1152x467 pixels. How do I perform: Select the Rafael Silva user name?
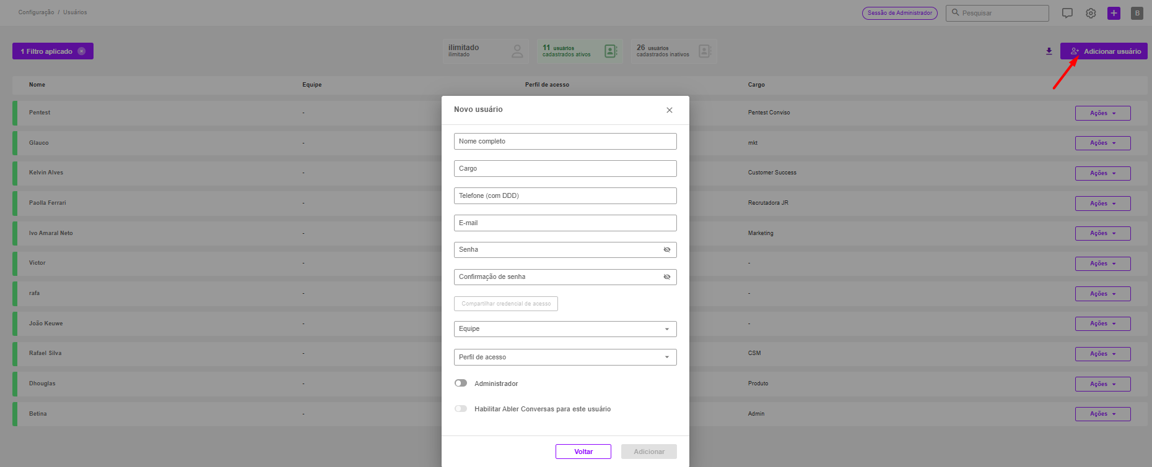45,353
